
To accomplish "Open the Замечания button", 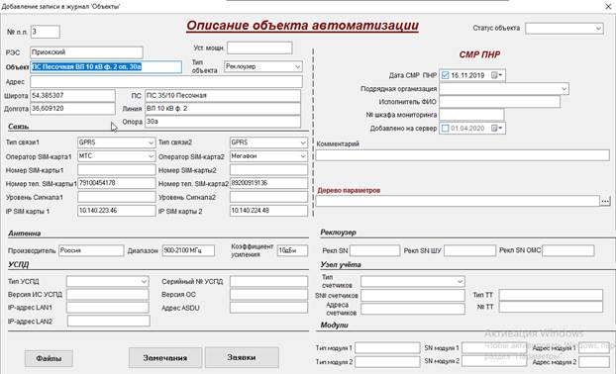I will point(165,357).
